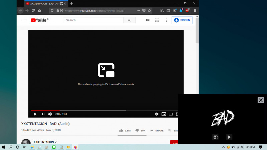Switch to Firefox on the taskbar

tap(75, 147)
